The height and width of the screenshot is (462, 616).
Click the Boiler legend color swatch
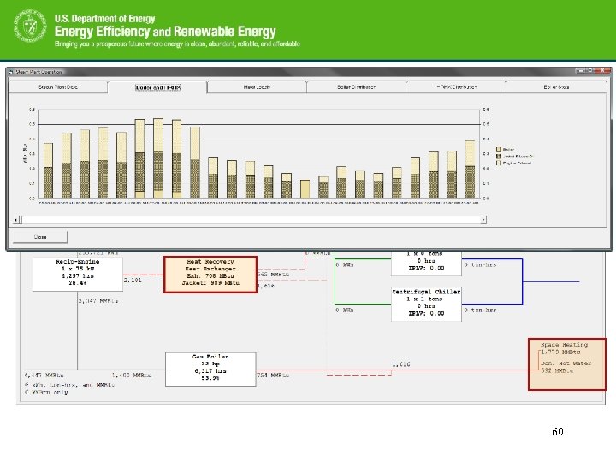coord(499,150)
